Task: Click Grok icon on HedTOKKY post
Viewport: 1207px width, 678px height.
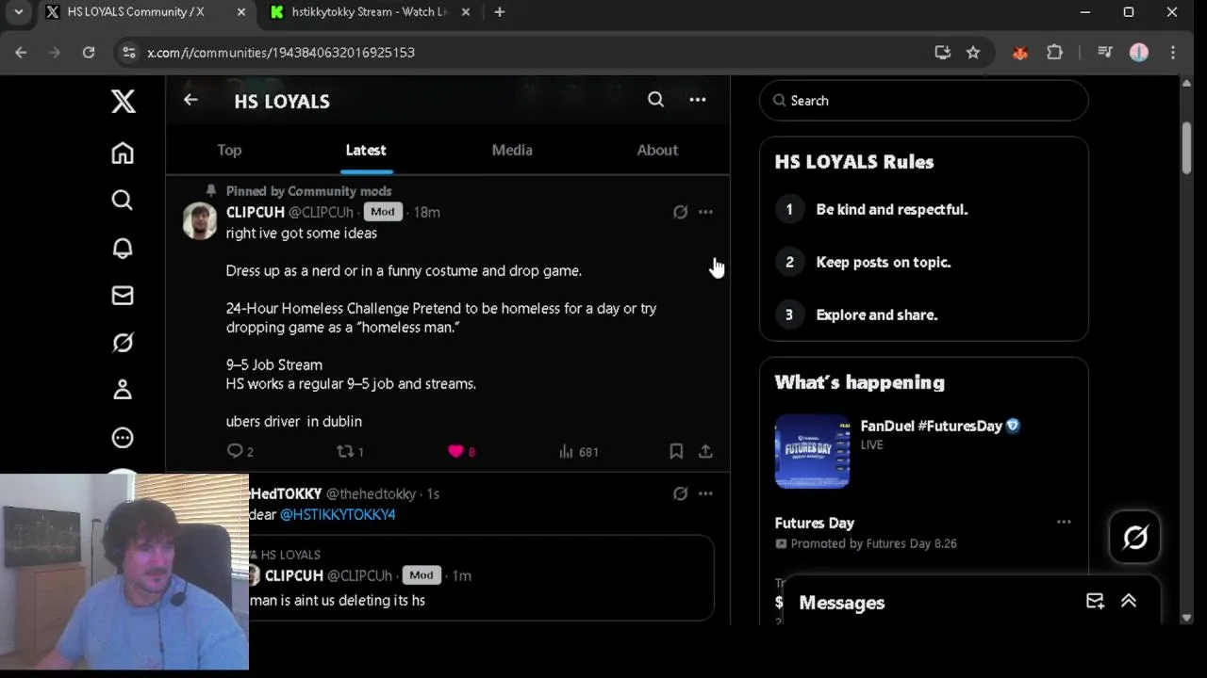Action: coord(680,493)
